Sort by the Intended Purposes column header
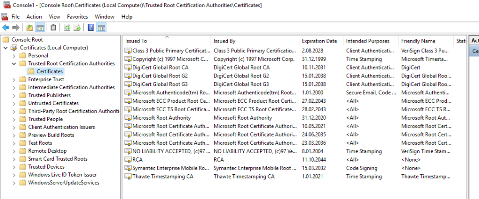Viewport: 479px width, 199px height. point(371,41)
